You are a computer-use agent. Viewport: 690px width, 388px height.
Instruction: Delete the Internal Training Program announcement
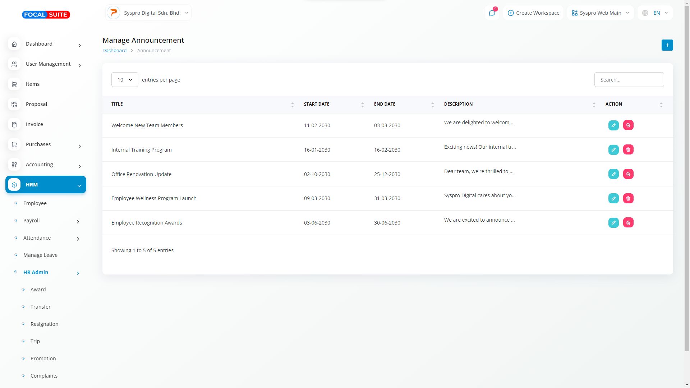[x=628, y=150]
